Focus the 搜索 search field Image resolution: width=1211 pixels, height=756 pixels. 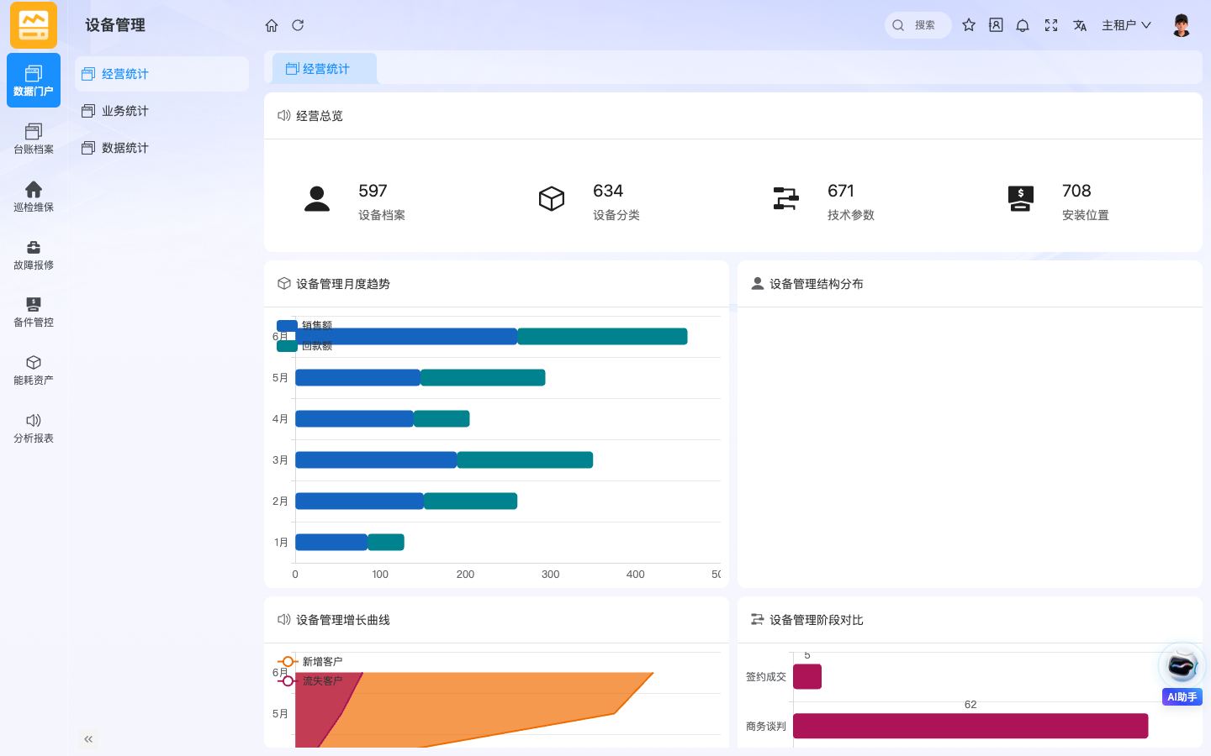coord(918,25)
